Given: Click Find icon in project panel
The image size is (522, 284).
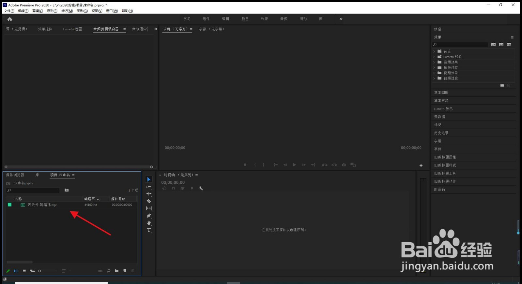Looking at the screenshot, I should [108, 271].
